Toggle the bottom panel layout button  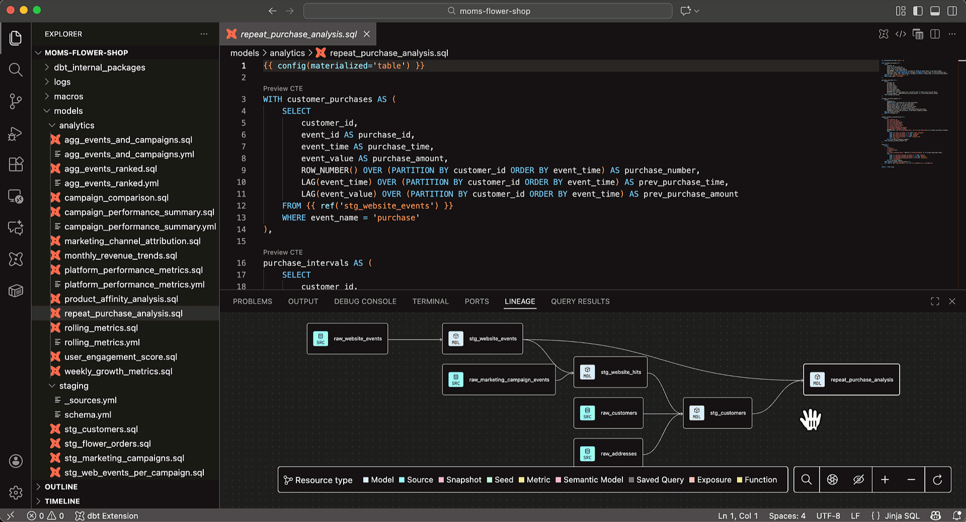tap(935, 11)
